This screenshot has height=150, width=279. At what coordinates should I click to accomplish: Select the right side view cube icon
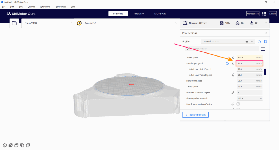(28, 145)
